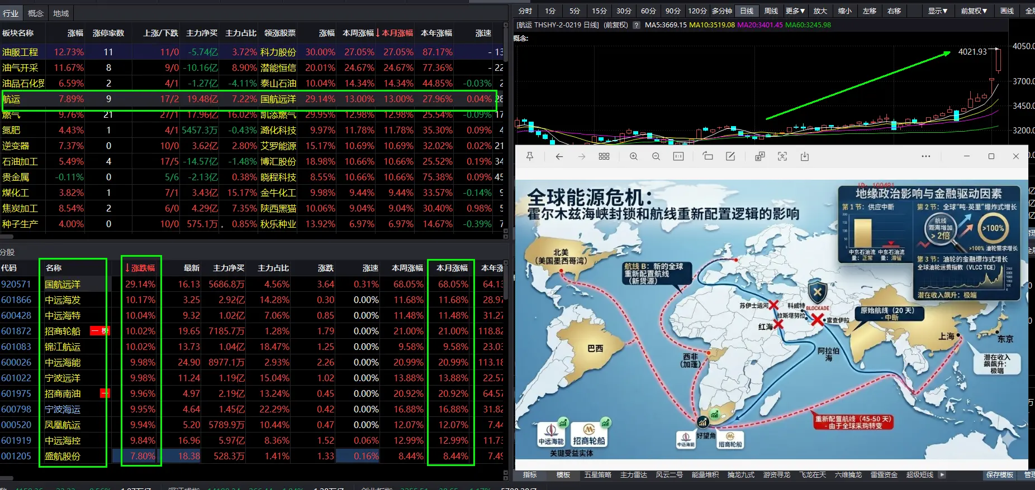Screen dimensions: 1035x490
Task: Click the geopolitical shipping map image
Action: [x=771, y=319]
